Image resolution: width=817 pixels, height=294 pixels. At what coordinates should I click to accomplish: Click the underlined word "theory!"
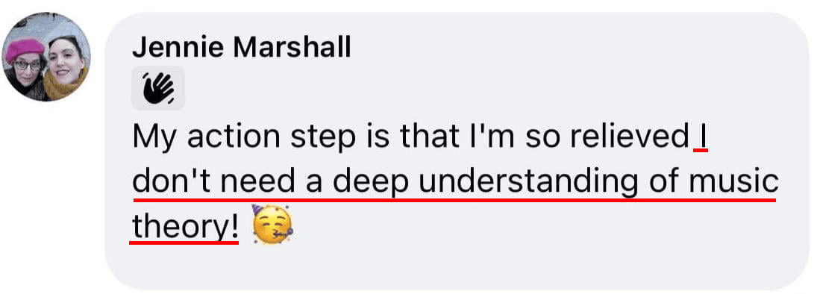185,227
